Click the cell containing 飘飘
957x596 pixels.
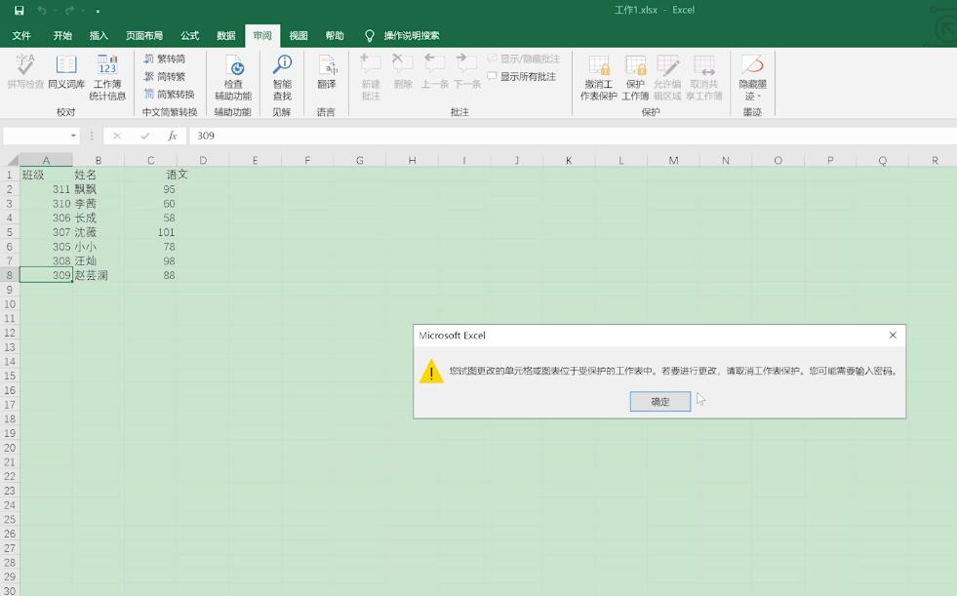coord(99,189)
